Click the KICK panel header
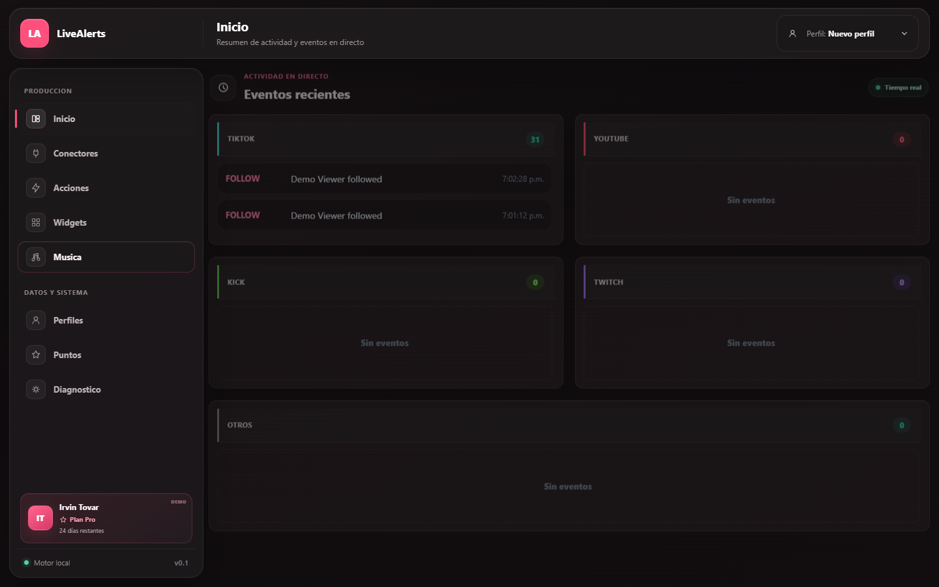 pos(386,282)
